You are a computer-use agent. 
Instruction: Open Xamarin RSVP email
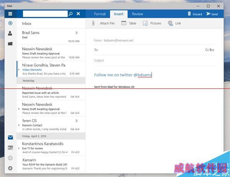[x=51, y=164]
